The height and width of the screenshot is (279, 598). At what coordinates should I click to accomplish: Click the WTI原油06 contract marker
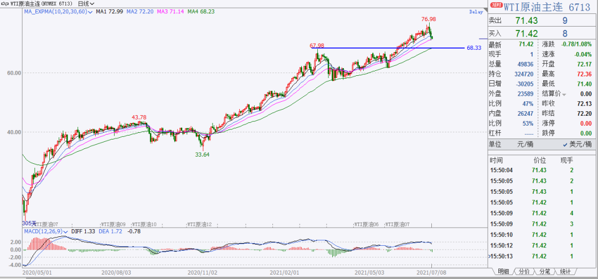click(x=366, y=224)
